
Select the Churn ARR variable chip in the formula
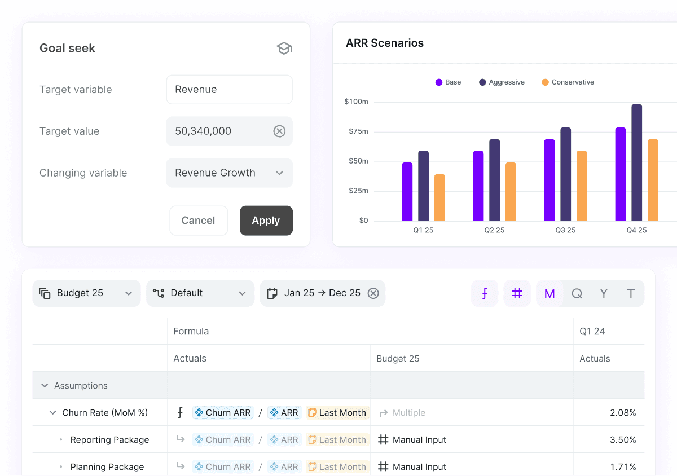222,412
